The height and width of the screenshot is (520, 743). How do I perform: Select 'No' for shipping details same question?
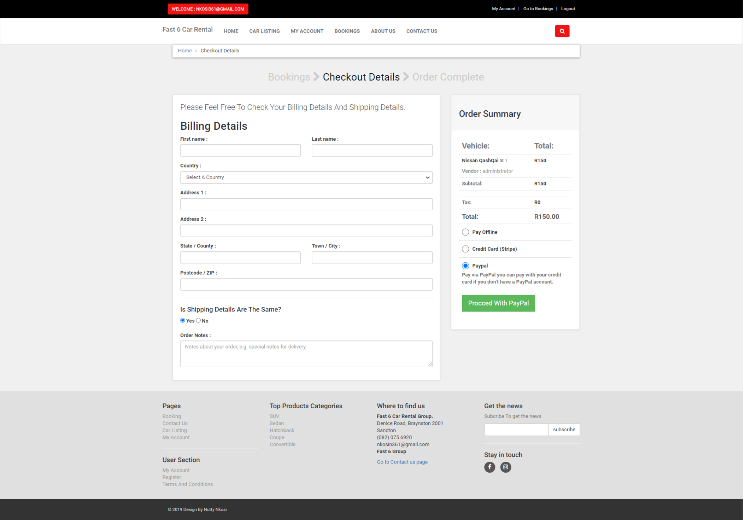point(198,320)
